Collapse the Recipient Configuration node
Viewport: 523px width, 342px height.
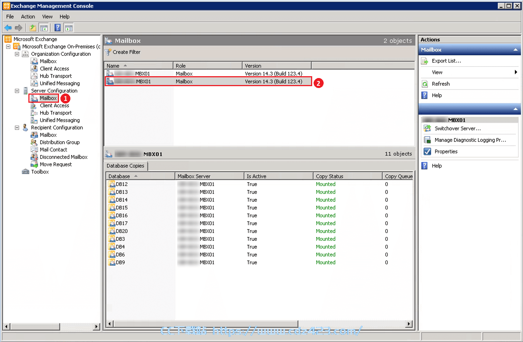(17, 128)
